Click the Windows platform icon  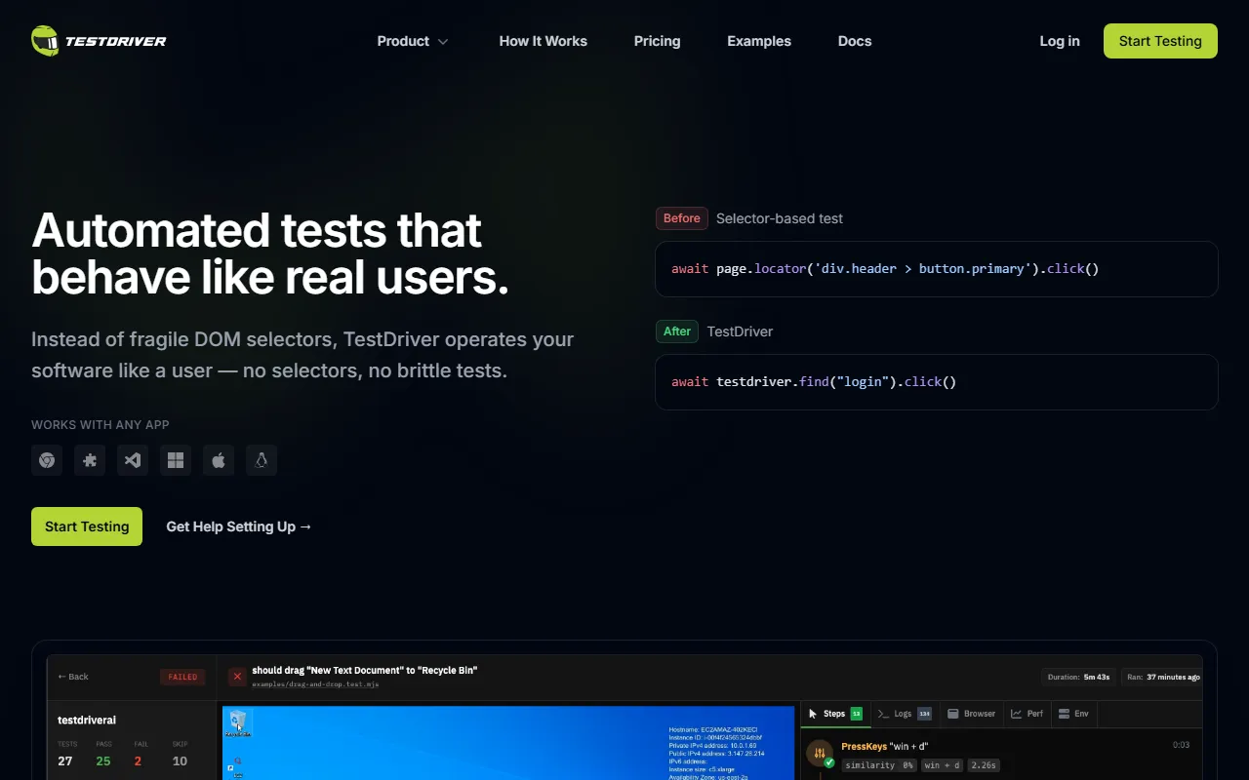pyautogui.click(x=176, y=460)
